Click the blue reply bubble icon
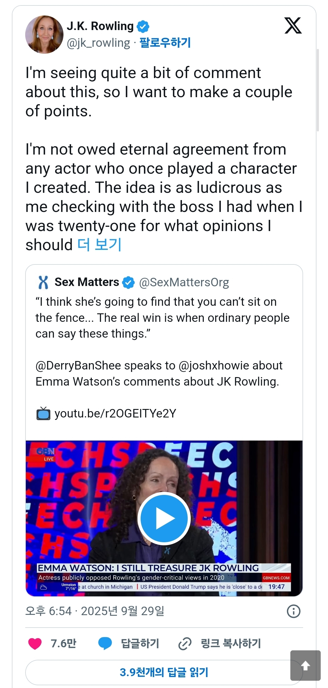 pyautogui.click(x=105, y=643)
